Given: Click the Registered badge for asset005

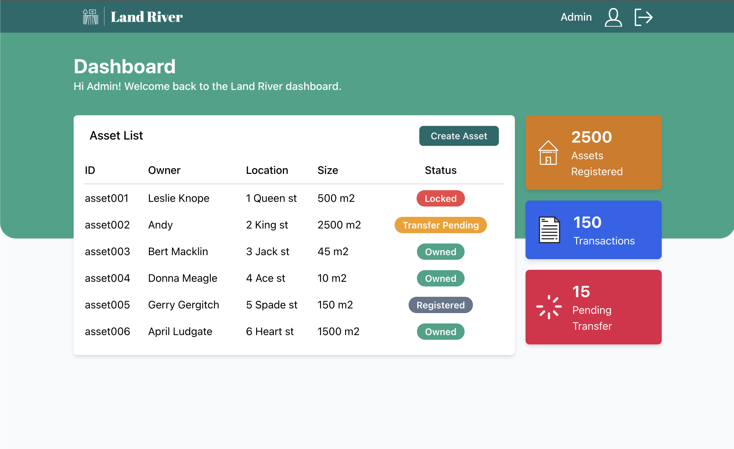Looking at the screenshot, I should coord(440,305).
